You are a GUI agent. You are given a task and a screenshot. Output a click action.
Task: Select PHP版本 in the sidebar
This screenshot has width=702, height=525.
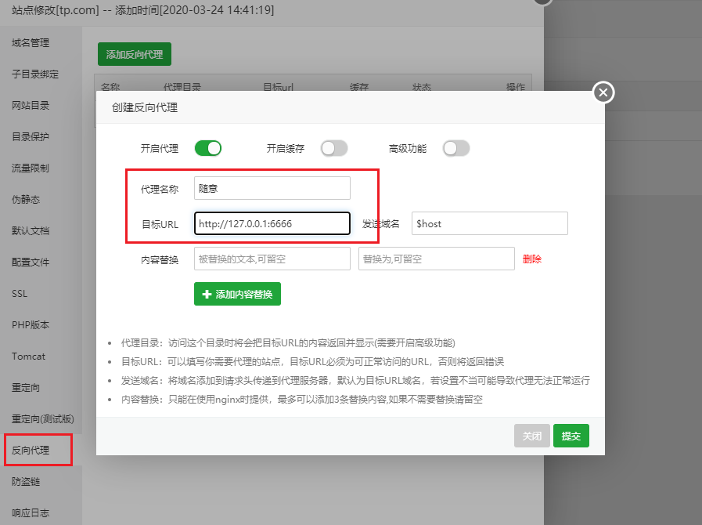31,325
